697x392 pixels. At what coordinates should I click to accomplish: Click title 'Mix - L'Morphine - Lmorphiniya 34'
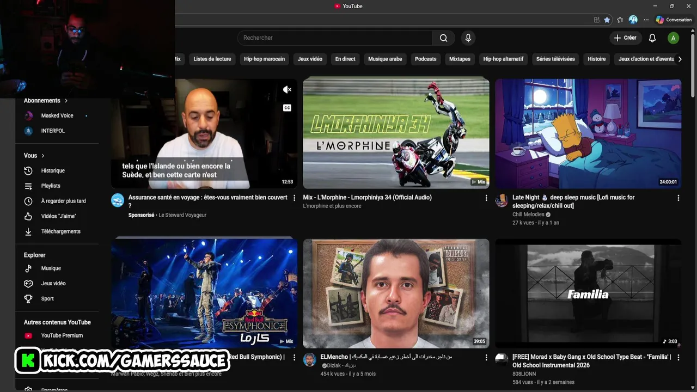click(368, 198)
